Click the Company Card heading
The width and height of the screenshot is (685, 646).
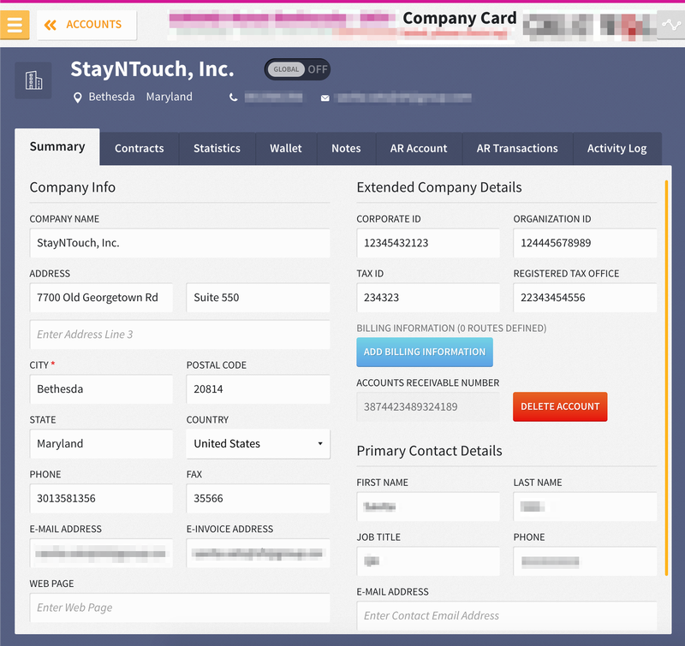[x=460, y=18]
